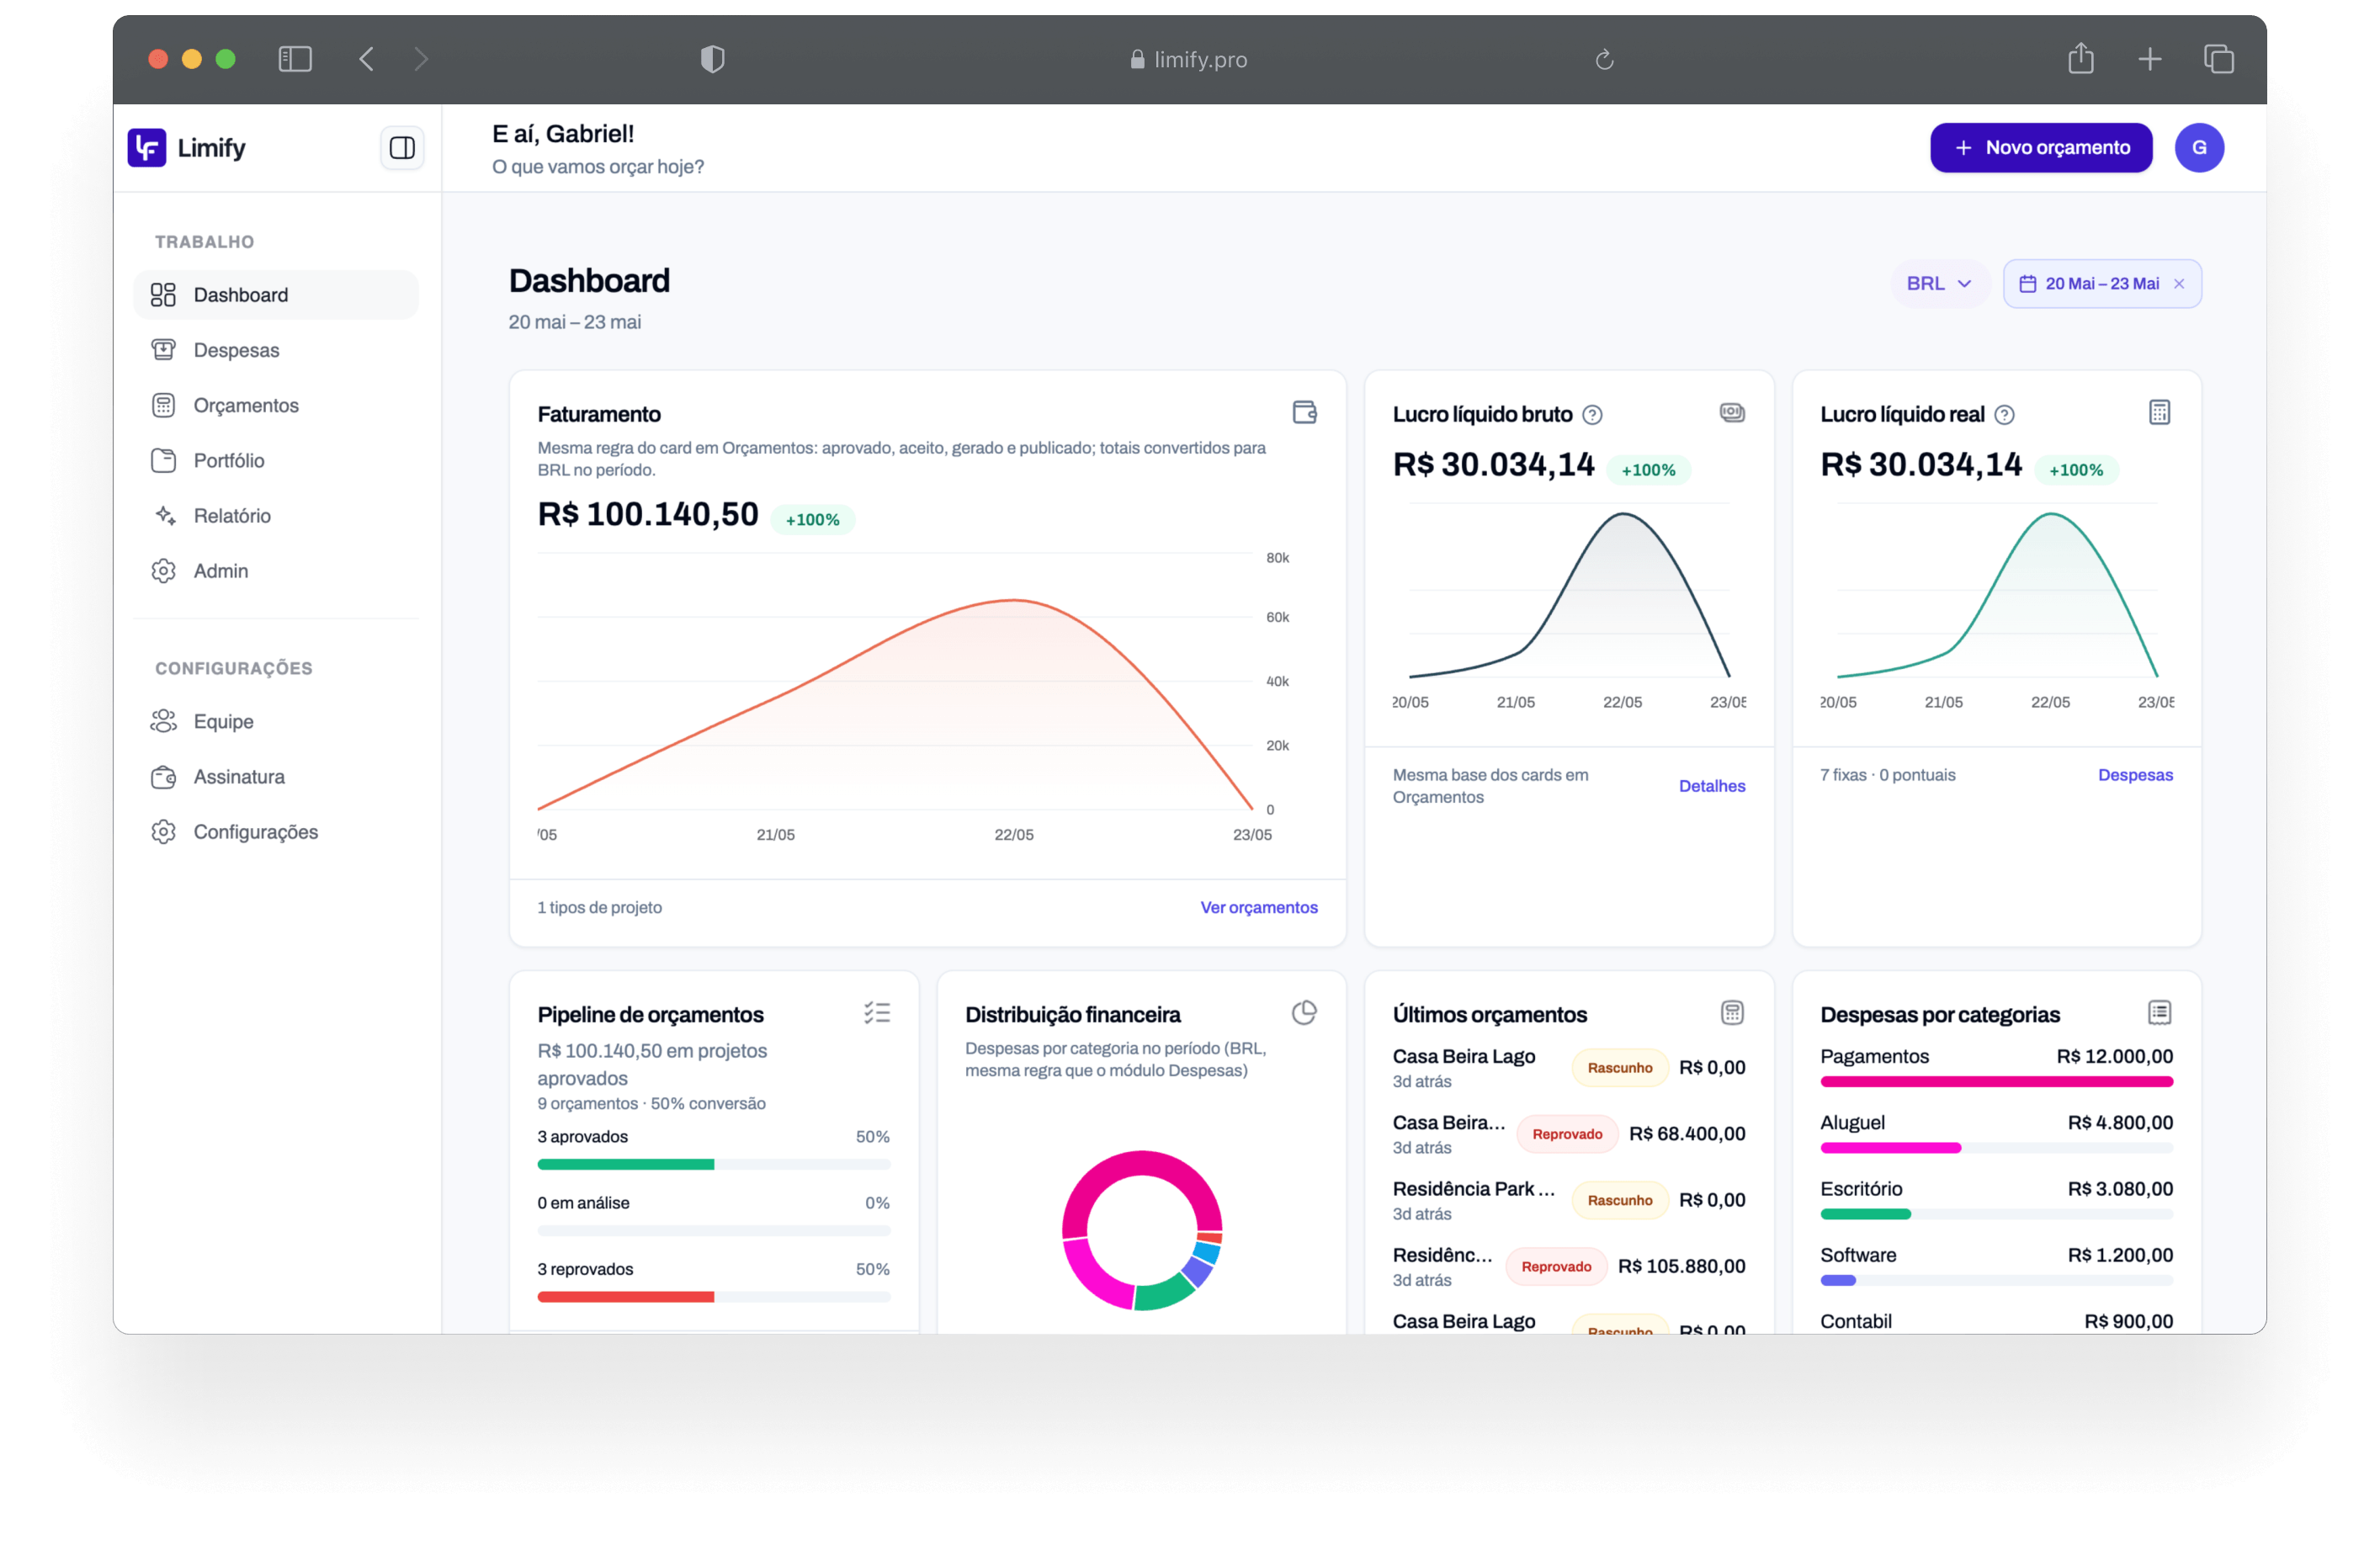Open Dashboard in the sidebar
Screen dimensions: 2380x1545
point(276,295)
